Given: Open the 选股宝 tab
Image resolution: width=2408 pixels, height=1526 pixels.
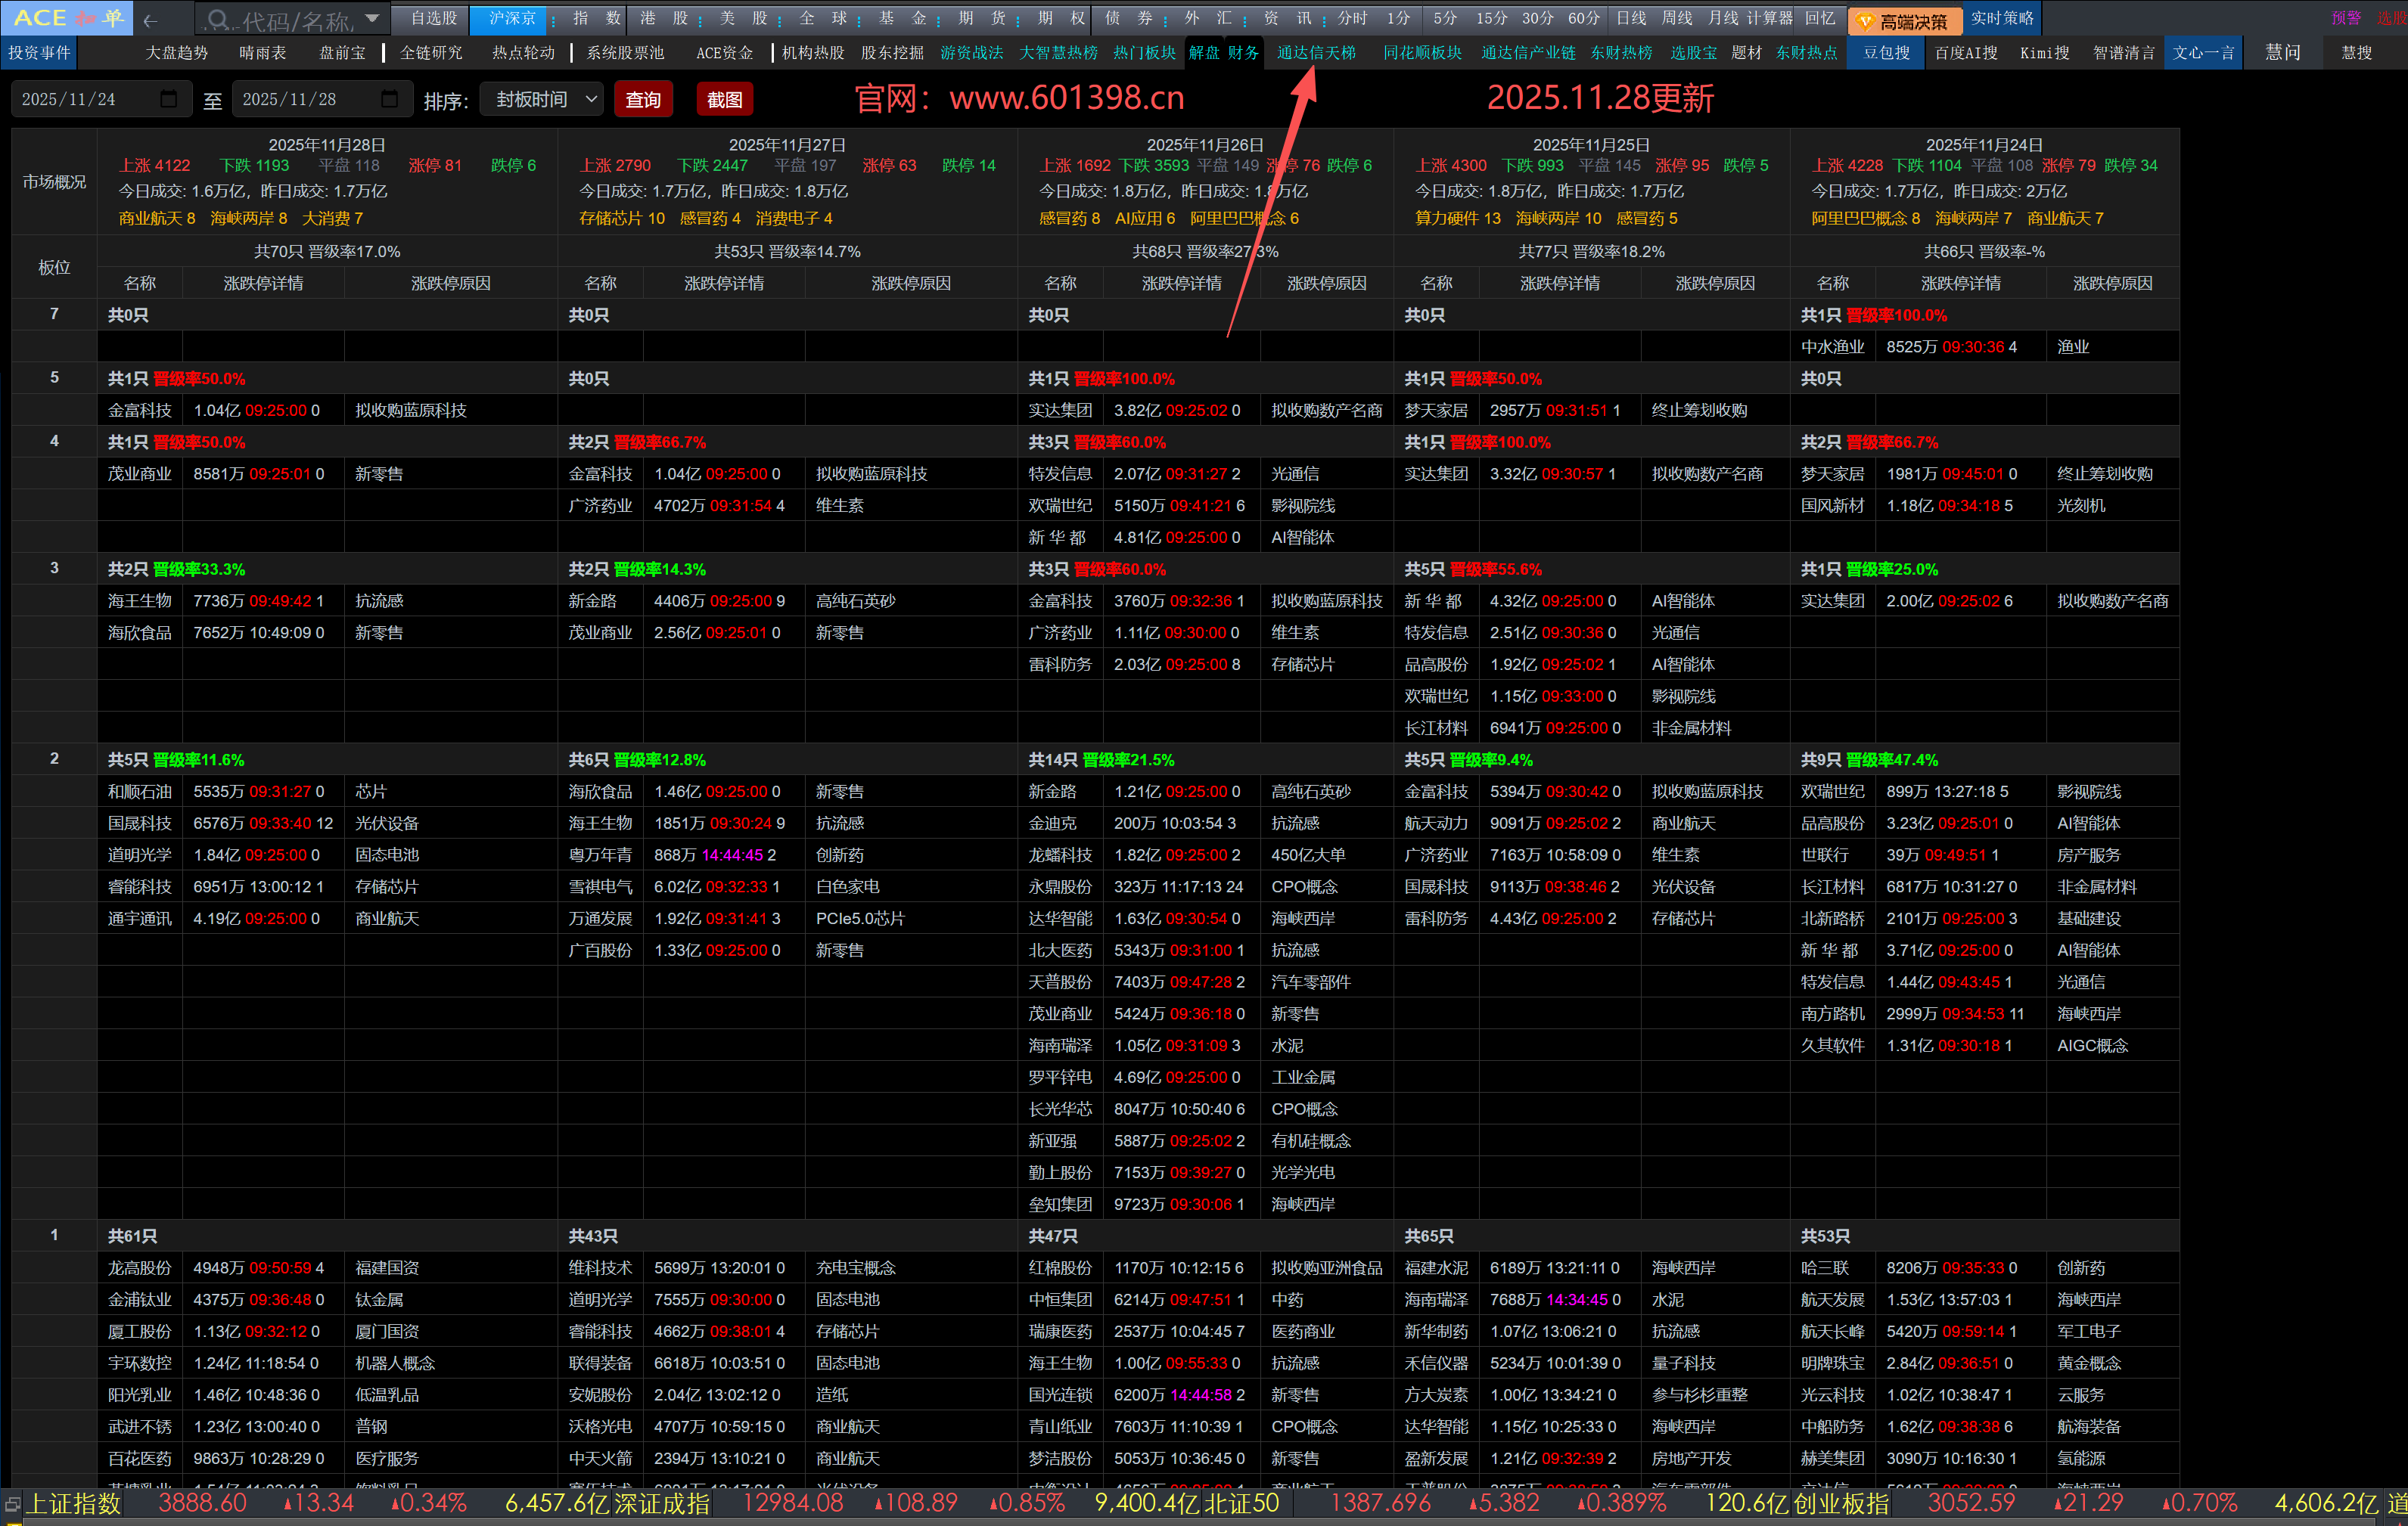Looking at the screenshot, I should tap(1694, 53).
